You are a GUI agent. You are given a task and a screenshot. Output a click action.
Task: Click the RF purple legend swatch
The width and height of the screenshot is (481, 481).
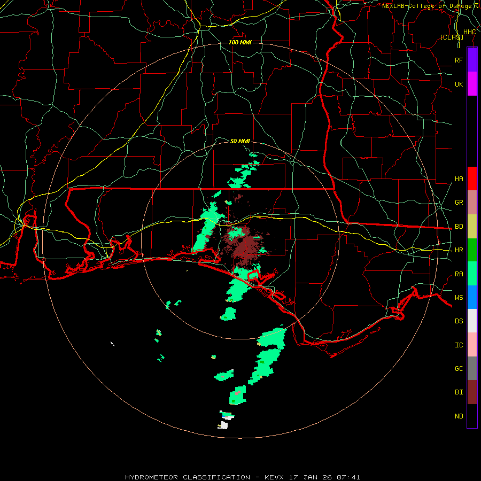(472, 60)
